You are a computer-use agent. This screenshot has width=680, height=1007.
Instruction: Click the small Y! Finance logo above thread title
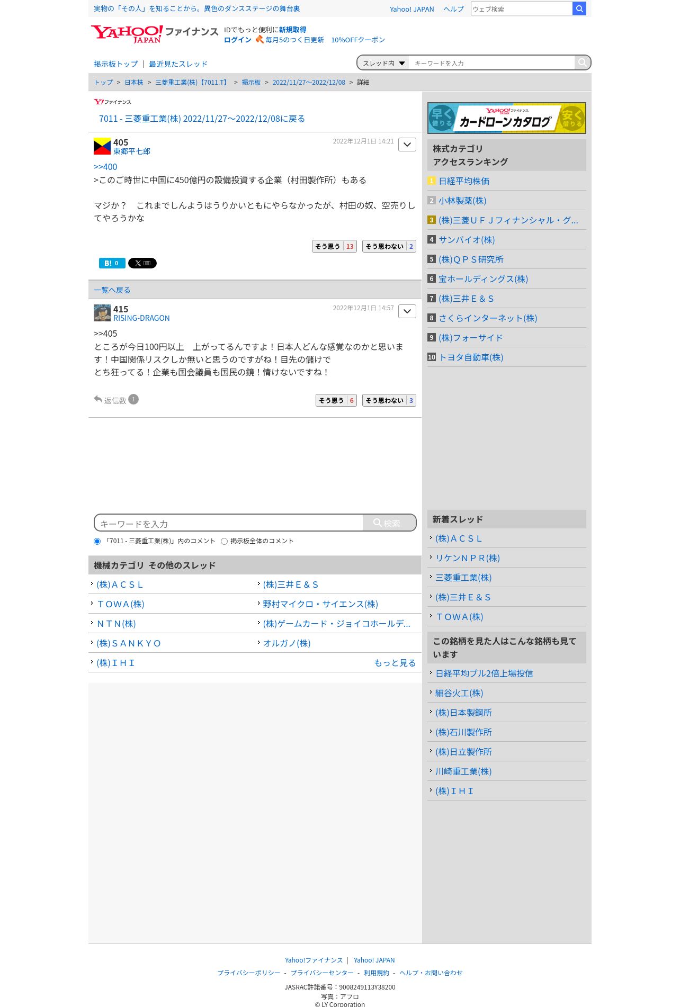click(x=112, y=102)
